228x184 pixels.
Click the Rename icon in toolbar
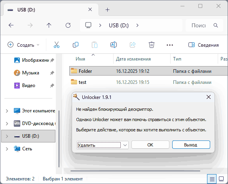point(114,45)
